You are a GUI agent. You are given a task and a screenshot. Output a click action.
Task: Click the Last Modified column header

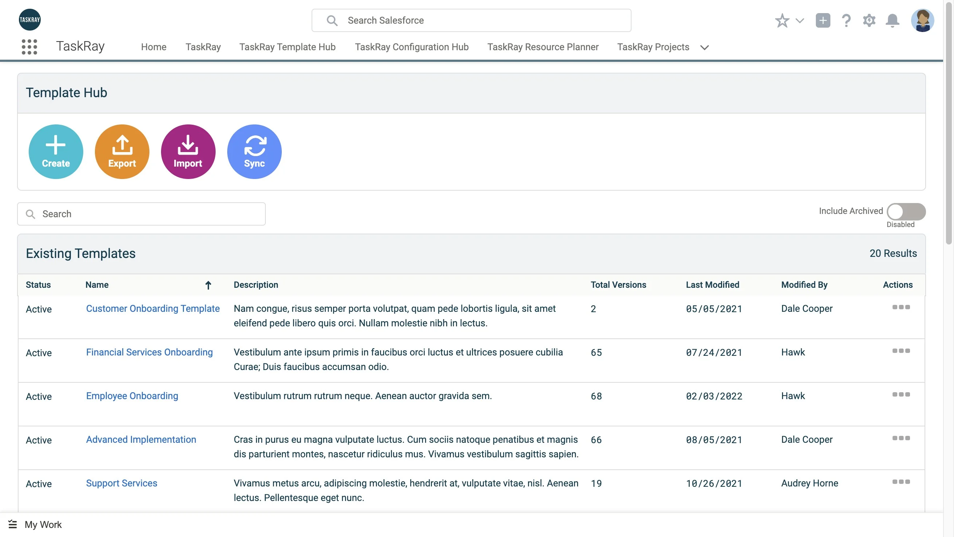(x=712, y=285)
